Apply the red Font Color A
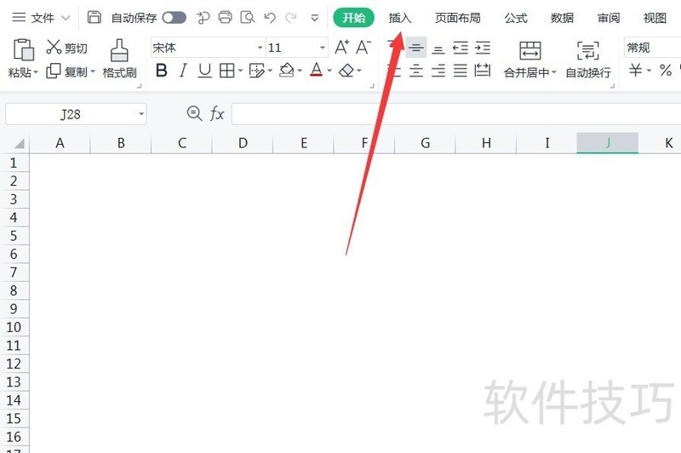 tap(316, 70)
